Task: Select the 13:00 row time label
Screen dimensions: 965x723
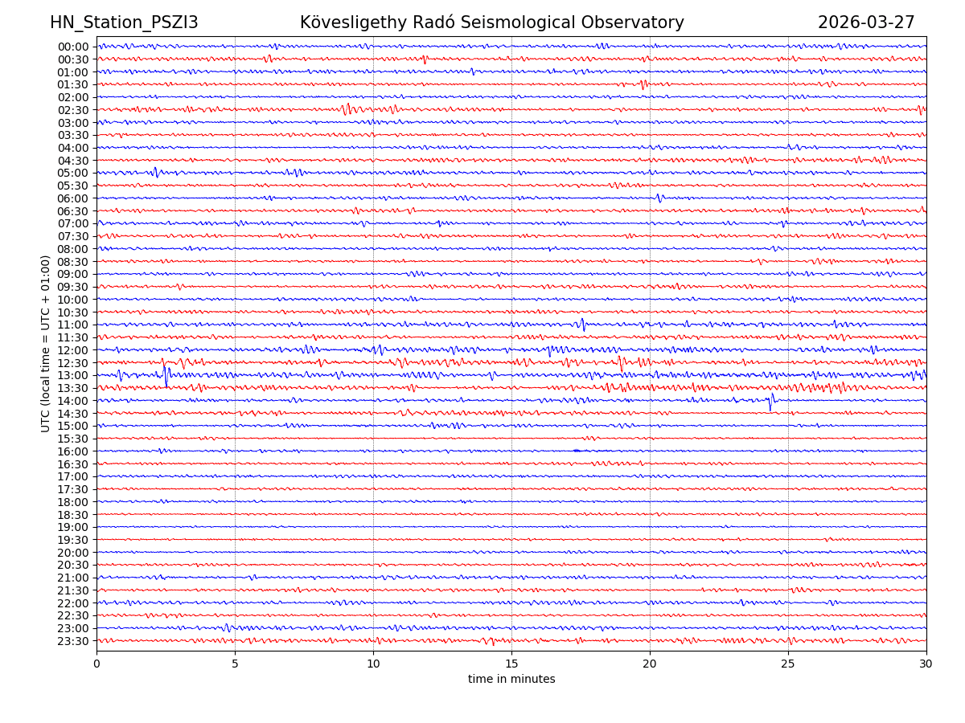Action: [73, 376]
